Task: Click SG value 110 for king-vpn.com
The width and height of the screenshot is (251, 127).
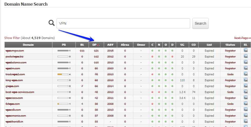Action: point(182,80)
